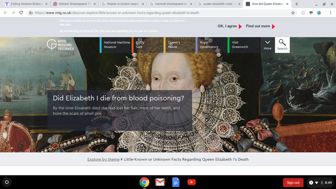336x189 pixels.
Task: Close the hamnet shakespeare tab
Action: (191, 4)
